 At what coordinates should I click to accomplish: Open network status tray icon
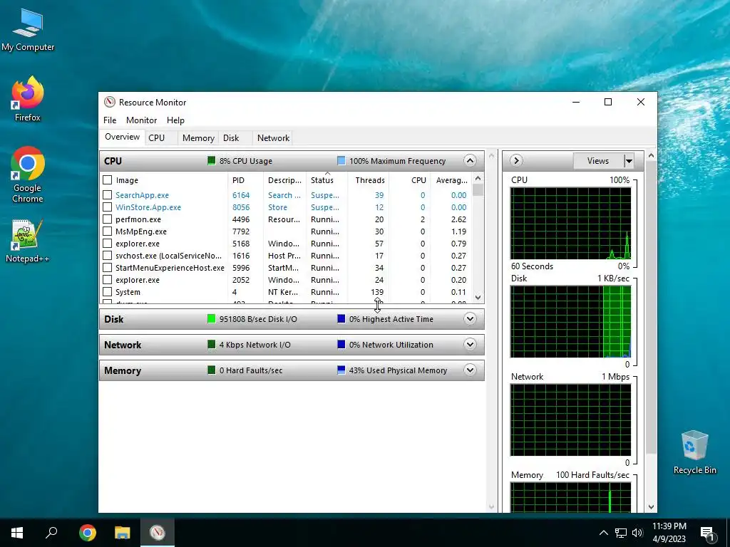(x=621, y=533)
